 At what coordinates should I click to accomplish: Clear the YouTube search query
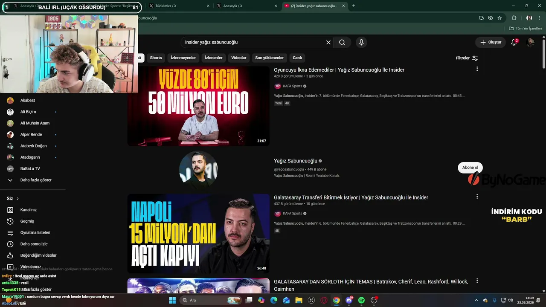coord(328,42)
